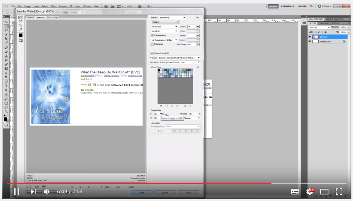Open the Perceptual color reduction dropdown

(x=164, y=27)
